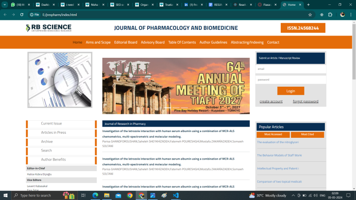Click the create account link
This screenshot has height=200, width=356.
[271, 101]
